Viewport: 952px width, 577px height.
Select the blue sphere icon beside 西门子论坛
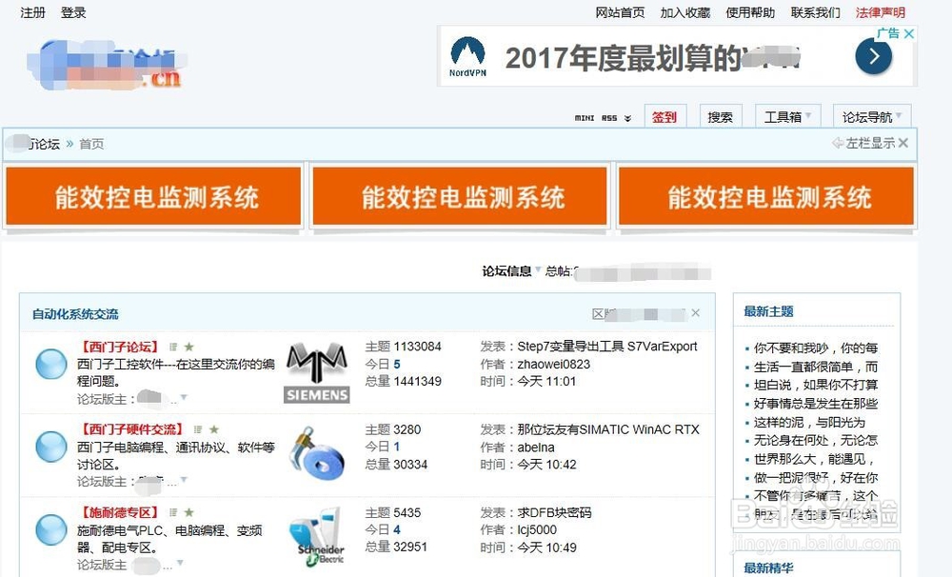click(50, 364)
